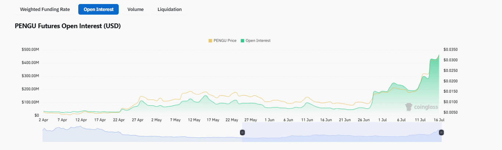
Task: Grab the right range slider handle
Action: point(441,132)
